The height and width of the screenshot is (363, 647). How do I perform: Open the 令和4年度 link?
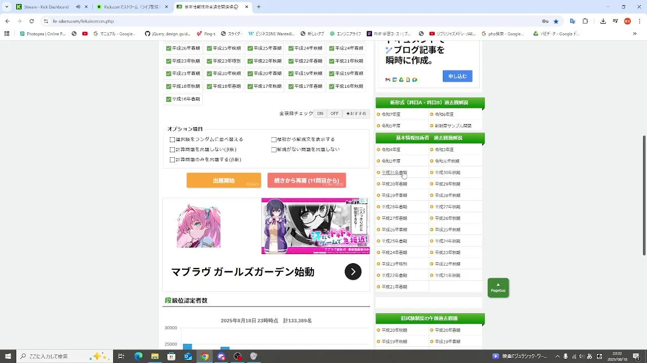point(391,150)
